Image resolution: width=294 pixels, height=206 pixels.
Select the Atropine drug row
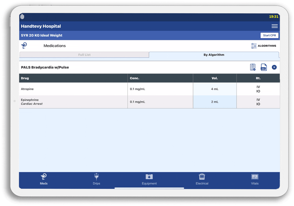[73, 89]
